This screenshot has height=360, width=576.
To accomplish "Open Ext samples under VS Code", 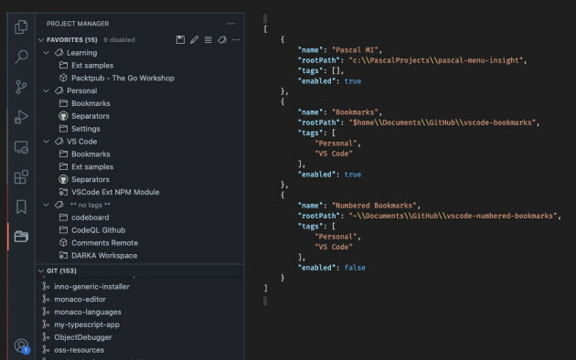I will click(92, 166).
